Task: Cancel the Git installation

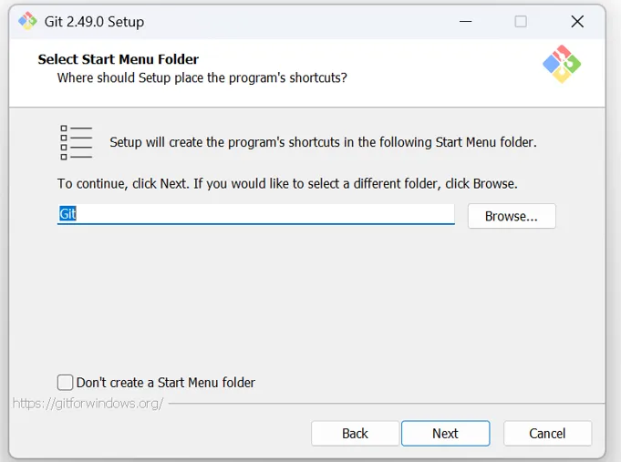Action: [547, 433]
